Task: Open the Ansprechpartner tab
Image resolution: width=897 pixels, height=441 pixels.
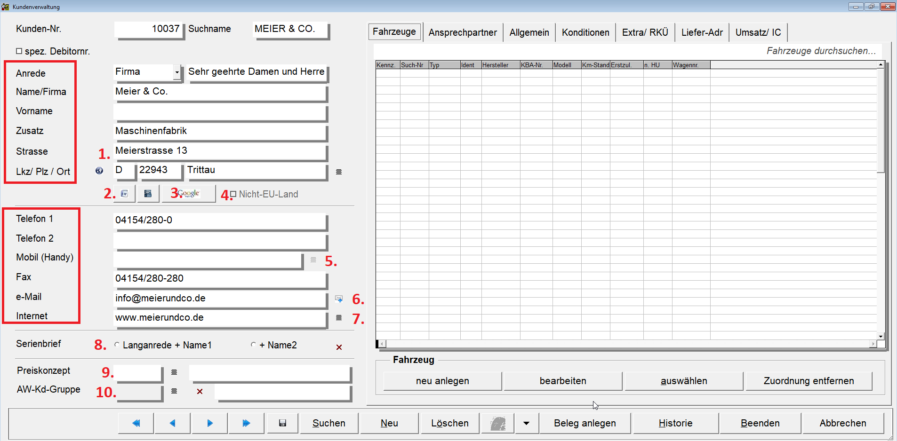Action: pyautogui.click(x=463, y=32)
